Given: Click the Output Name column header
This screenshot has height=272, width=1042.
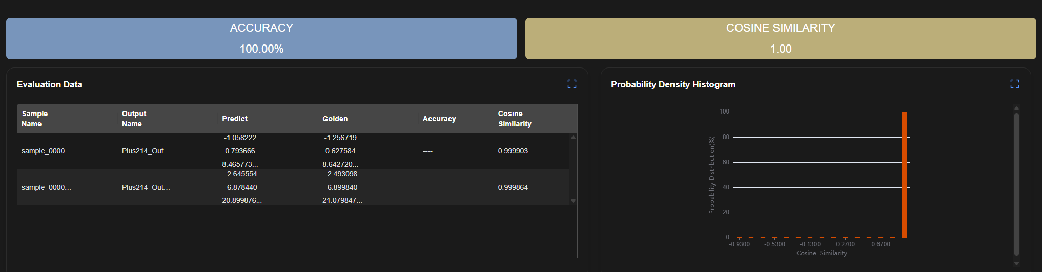Looking at the screenshot, I should 134,119.
